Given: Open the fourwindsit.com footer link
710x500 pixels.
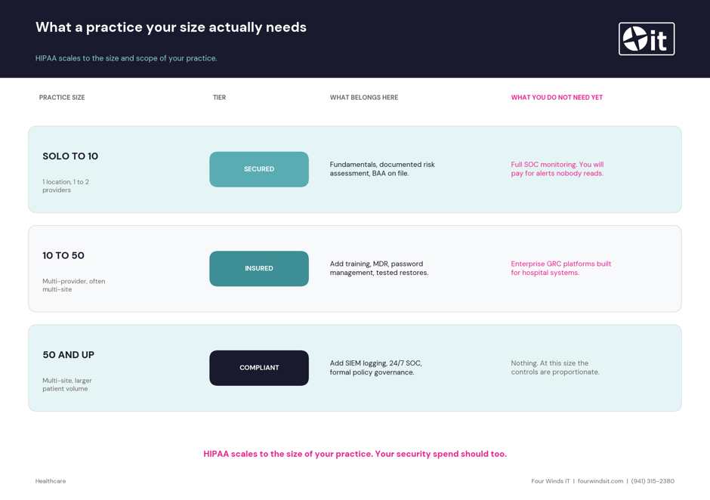Looking at the screenshot, I should [600, 481].
